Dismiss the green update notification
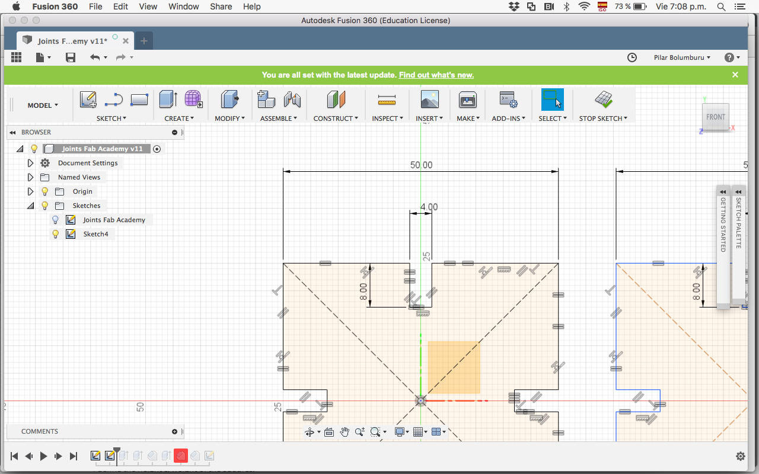The image size is (759, 474). (735, 75)
